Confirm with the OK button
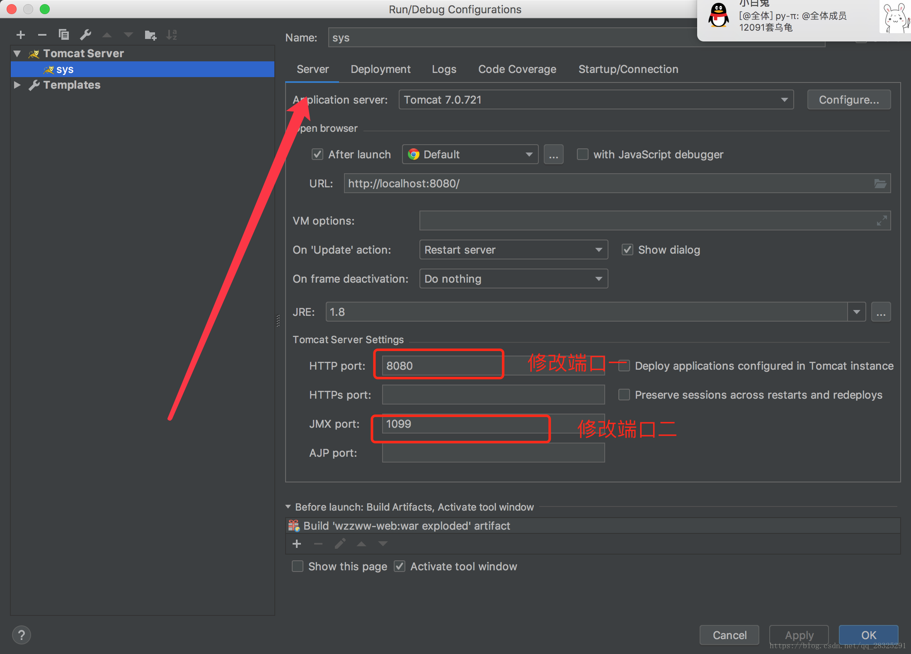The image size is (911, 654). (869, 635)
